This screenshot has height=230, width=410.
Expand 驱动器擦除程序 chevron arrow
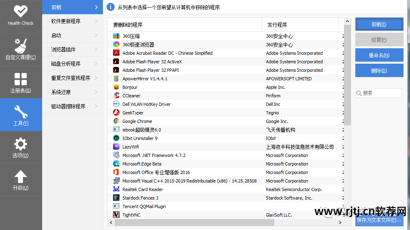click(96, 106)
